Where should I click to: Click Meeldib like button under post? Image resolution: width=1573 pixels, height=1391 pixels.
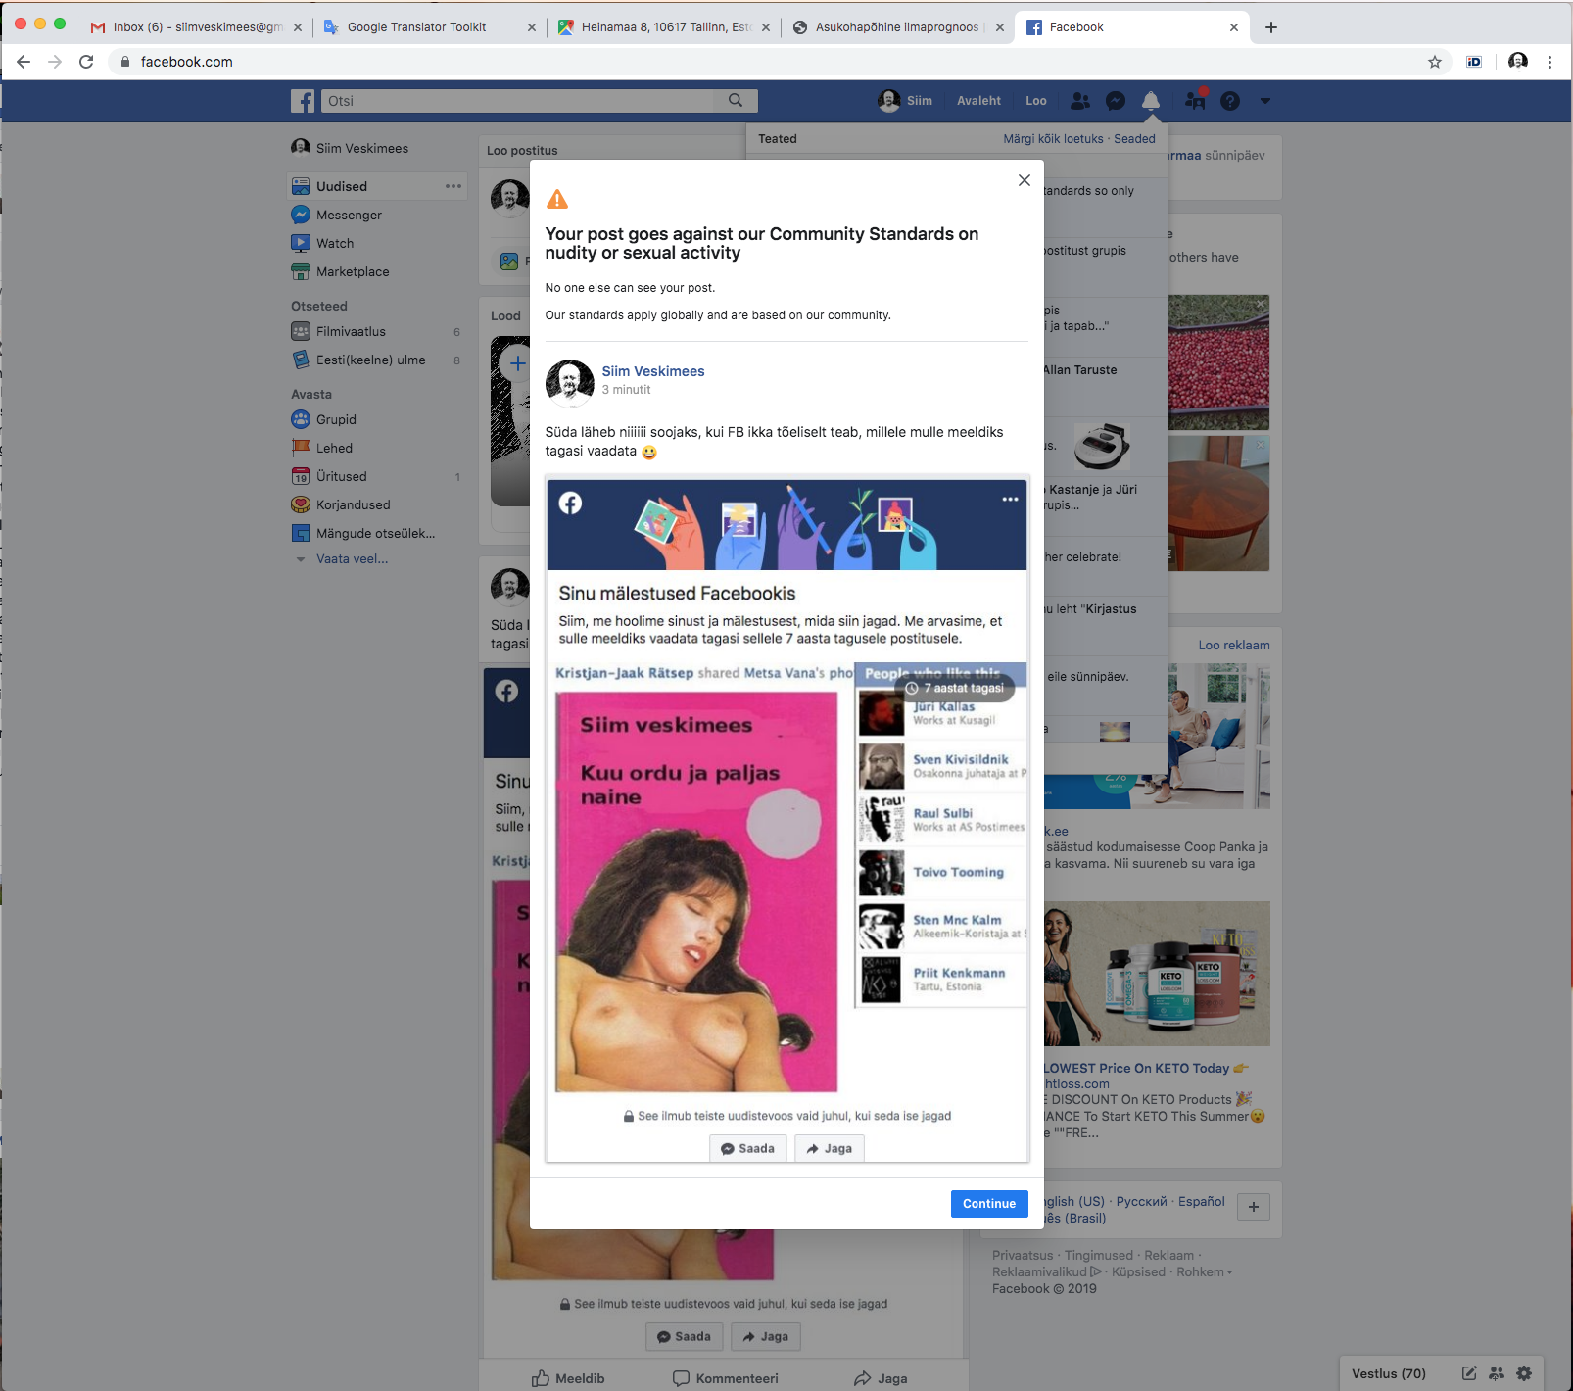point(568,1378)
